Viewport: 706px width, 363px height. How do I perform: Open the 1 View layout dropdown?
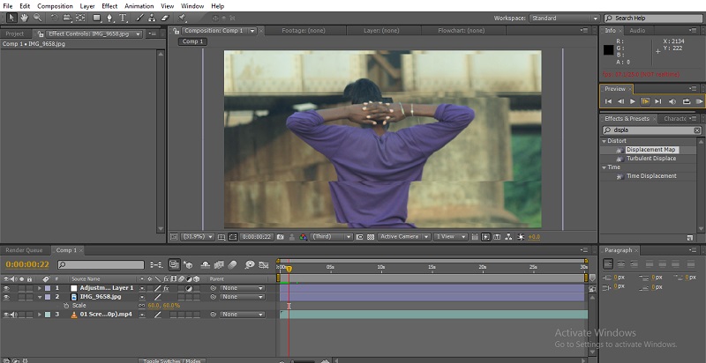click(x=451, y=237)
